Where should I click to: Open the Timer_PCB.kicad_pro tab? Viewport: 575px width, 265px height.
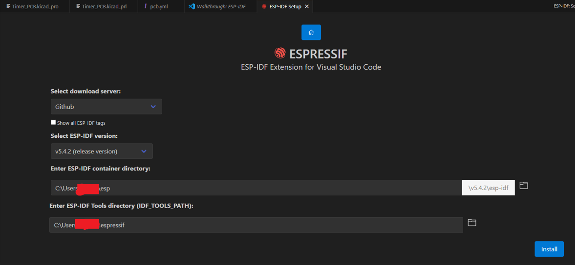tap(35, 7)
